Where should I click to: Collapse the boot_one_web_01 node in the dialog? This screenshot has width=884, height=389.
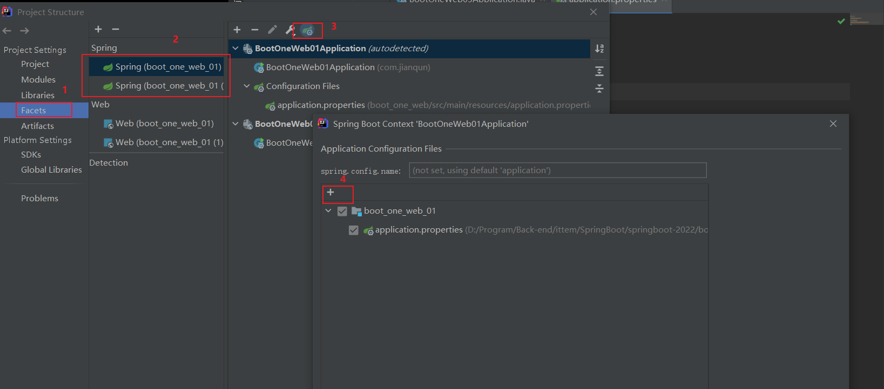coord(328,211)
